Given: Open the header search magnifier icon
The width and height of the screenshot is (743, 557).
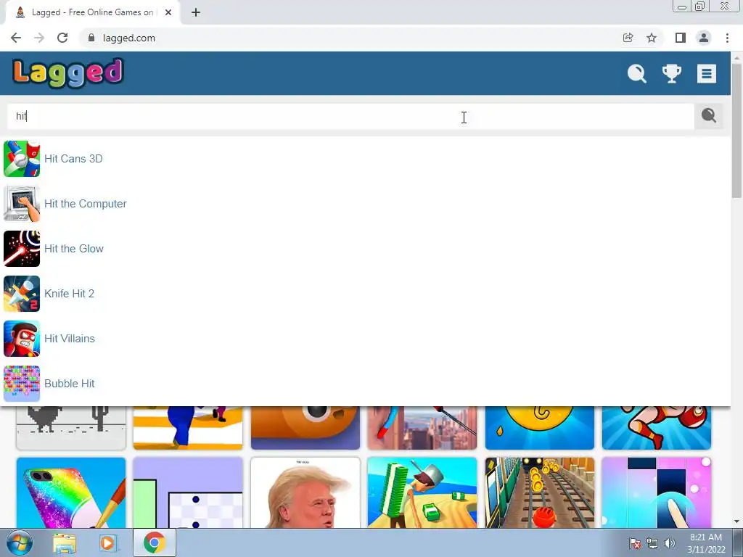Looking at the screenshot, I should (x=636, y=73).
